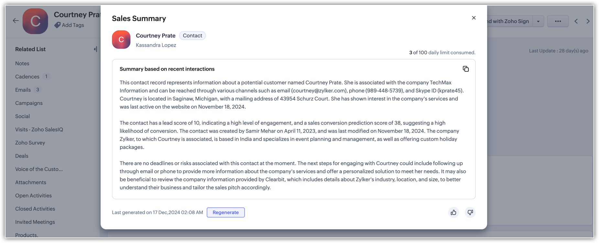Screen dimensions: 599x243
Task: Open Emails in Related List
Action: point(23,90)
